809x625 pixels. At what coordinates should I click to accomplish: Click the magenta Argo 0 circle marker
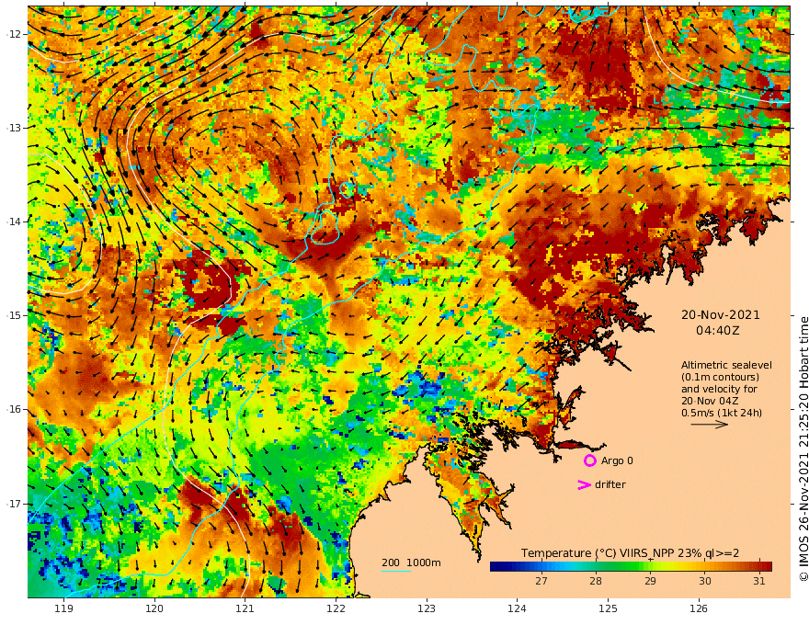[589, 460]
